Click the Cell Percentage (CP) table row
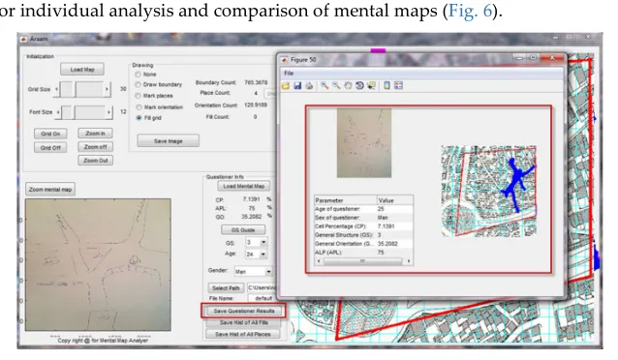This screenshot has width=618, height=360. pos(364,226)
